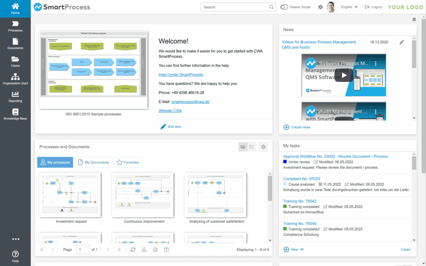Switch to list view of processes
Viewport: 426px width, 266px height.
click(x=252, y=147)
